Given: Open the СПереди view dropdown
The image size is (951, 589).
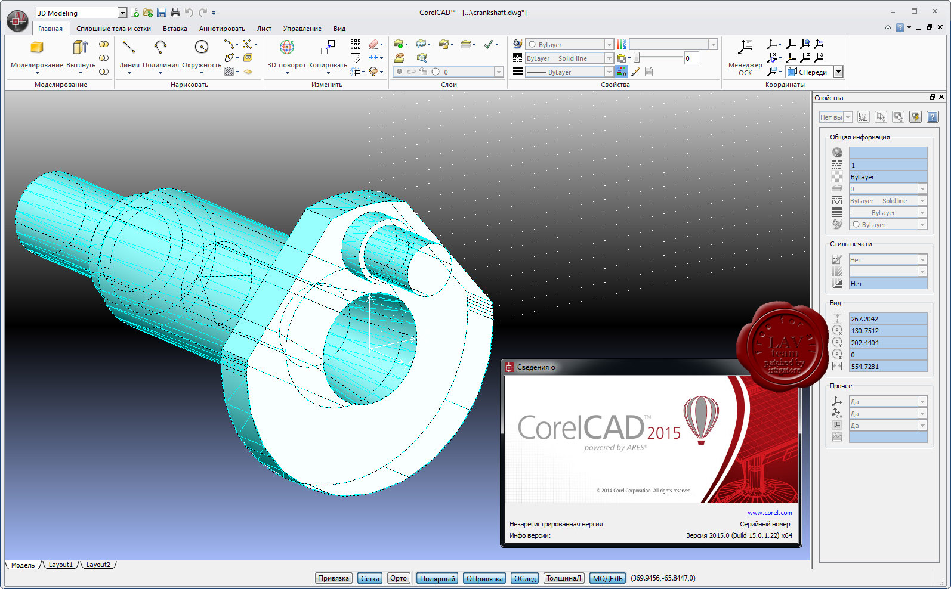Looking at the screenshot, I should tap(838, 72).
